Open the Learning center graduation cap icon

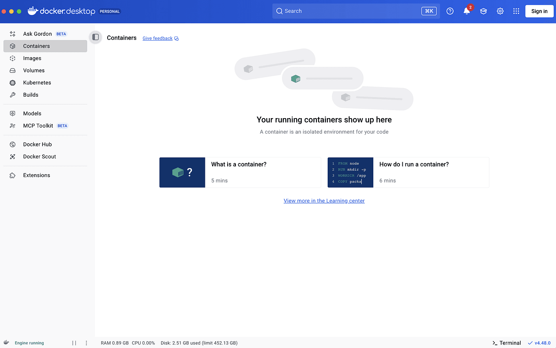(x=483, y=11)
